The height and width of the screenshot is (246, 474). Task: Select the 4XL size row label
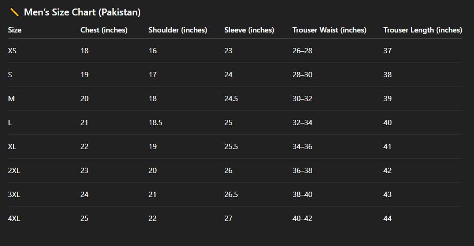pyautogui.click(x=14, y=218)
